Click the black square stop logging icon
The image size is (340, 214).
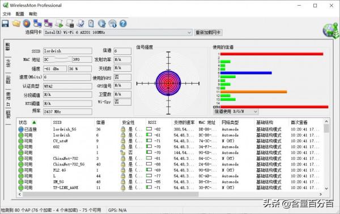point(70,23)
